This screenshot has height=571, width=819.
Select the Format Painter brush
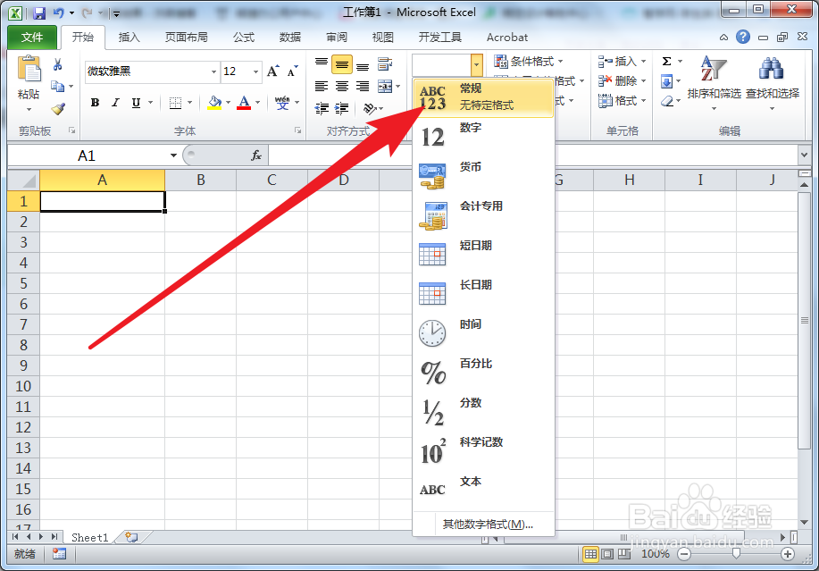[58, 108]
